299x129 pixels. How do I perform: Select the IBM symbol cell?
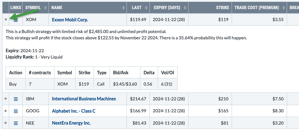(36, 99)
